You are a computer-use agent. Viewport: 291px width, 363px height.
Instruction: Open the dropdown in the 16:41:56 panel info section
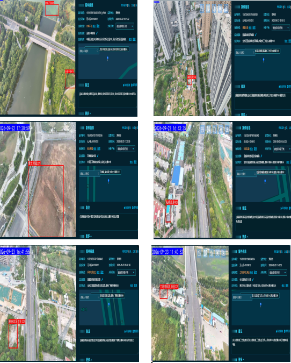tap(126, 272)
